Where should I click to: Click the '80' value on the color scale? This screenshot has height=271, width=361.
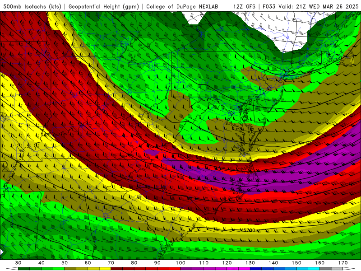click(134, 263)
